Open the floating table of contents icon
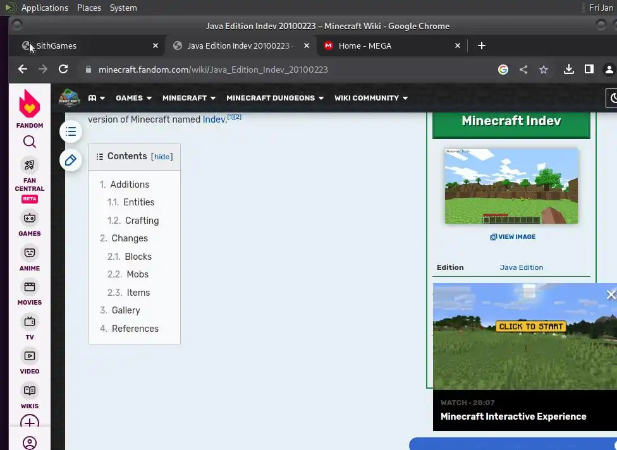617x450 pixels. pos(71,131)
